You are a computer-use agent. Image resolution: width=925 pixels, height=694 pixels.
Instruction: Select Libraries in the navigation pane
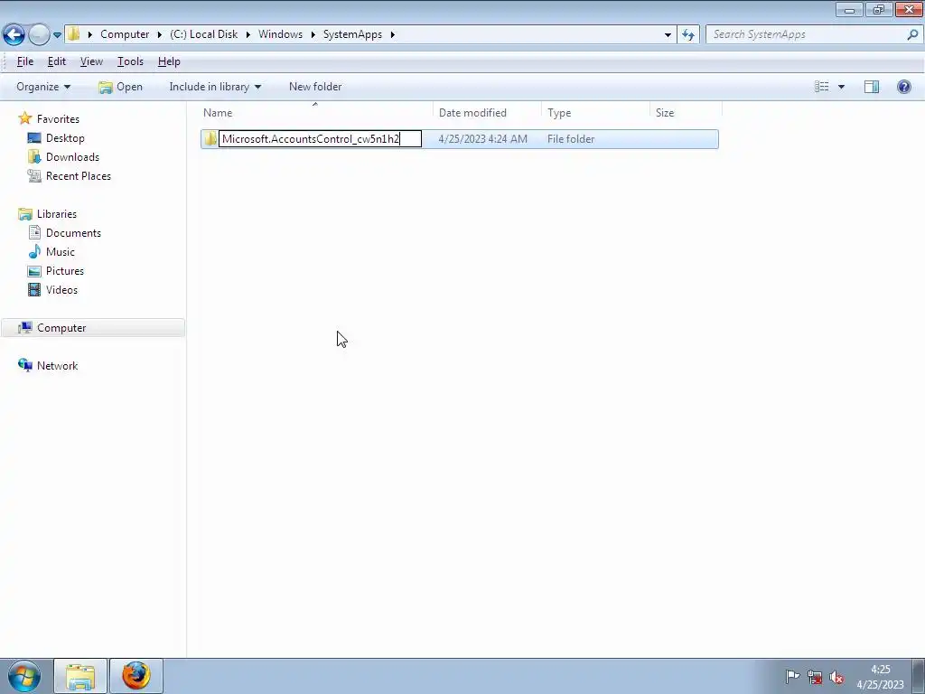(57, 214)
